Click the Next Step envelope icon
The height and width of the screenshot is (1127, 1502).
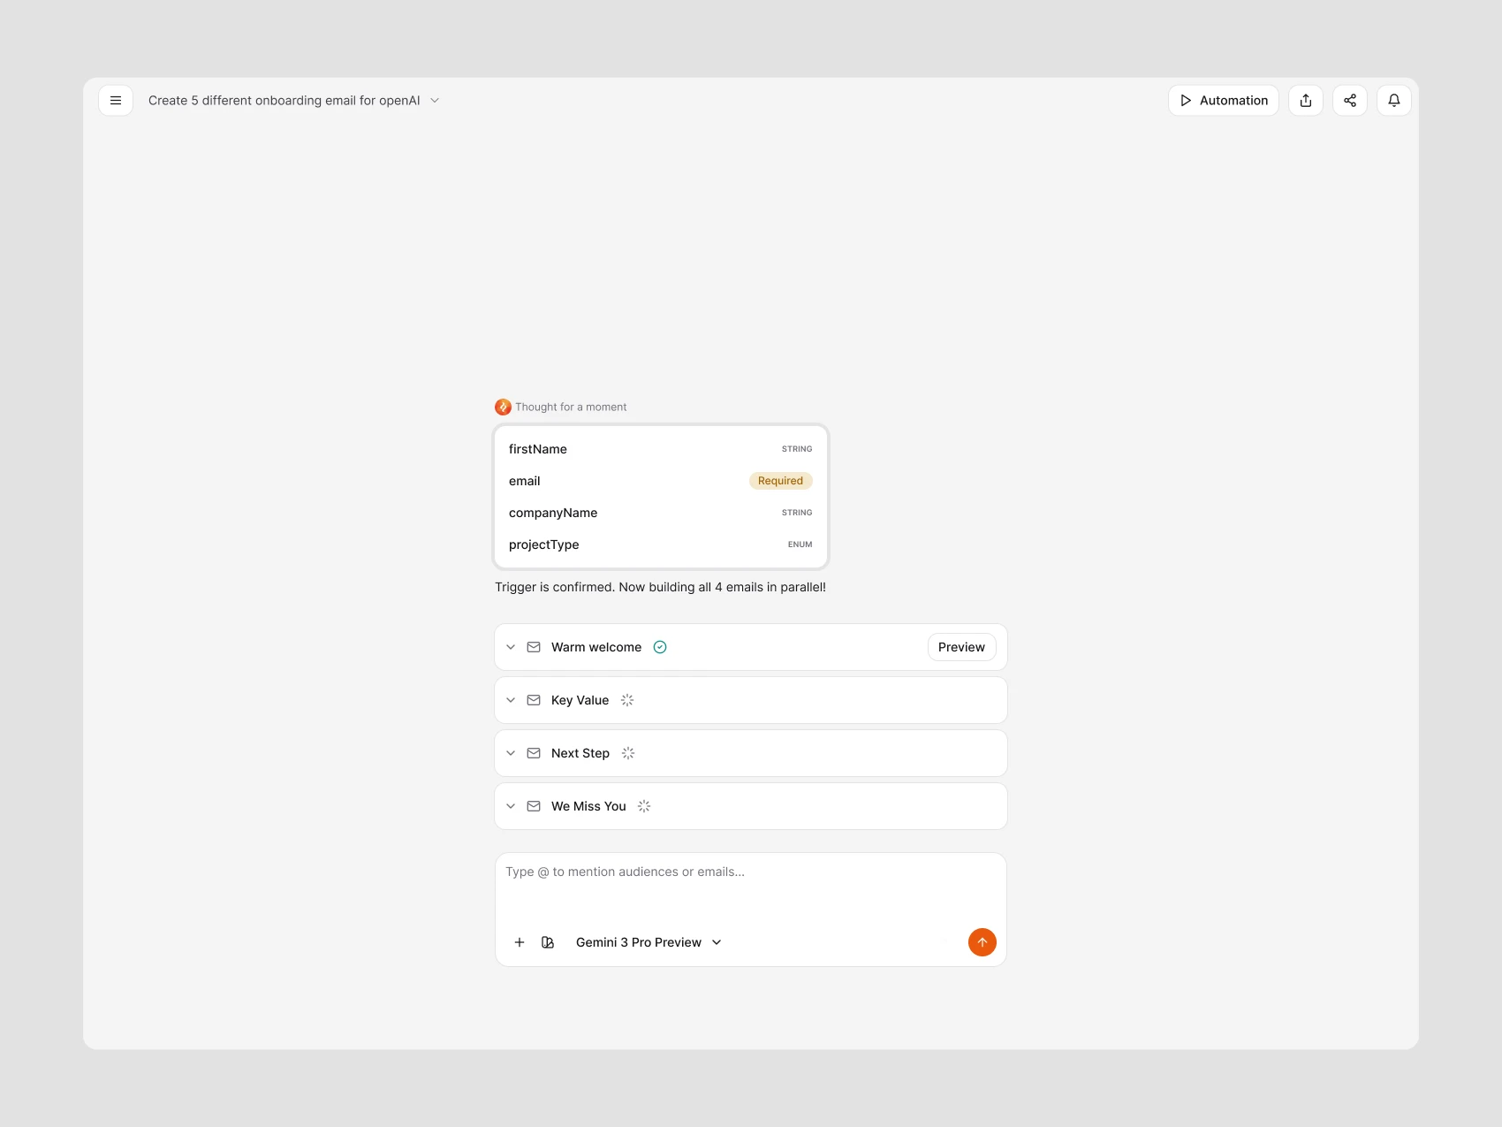pyautogui.click(x=534, y=753)
